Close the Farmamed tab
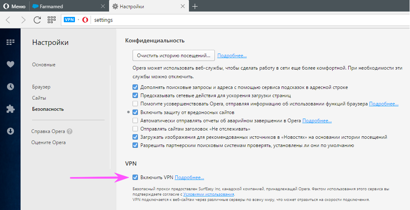Viewport: 410px width, 210px height. 103,7
